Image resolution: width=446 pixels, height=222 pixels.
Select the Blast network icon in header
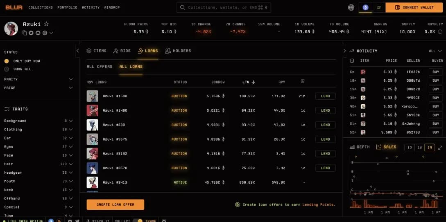point(379,7)
